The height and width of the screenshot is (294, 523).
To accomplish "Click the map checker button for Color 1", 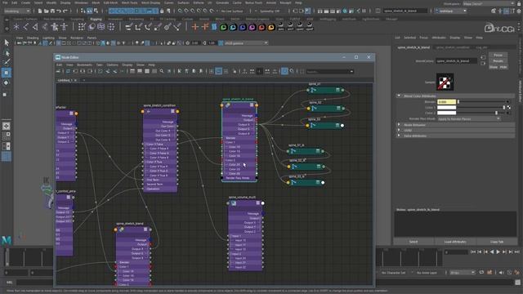I will (x=508, y=108).
